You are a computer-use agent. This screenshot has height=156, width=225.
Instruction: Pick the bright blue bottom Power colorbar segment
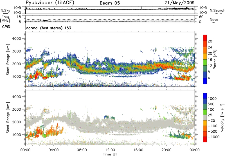205,81
